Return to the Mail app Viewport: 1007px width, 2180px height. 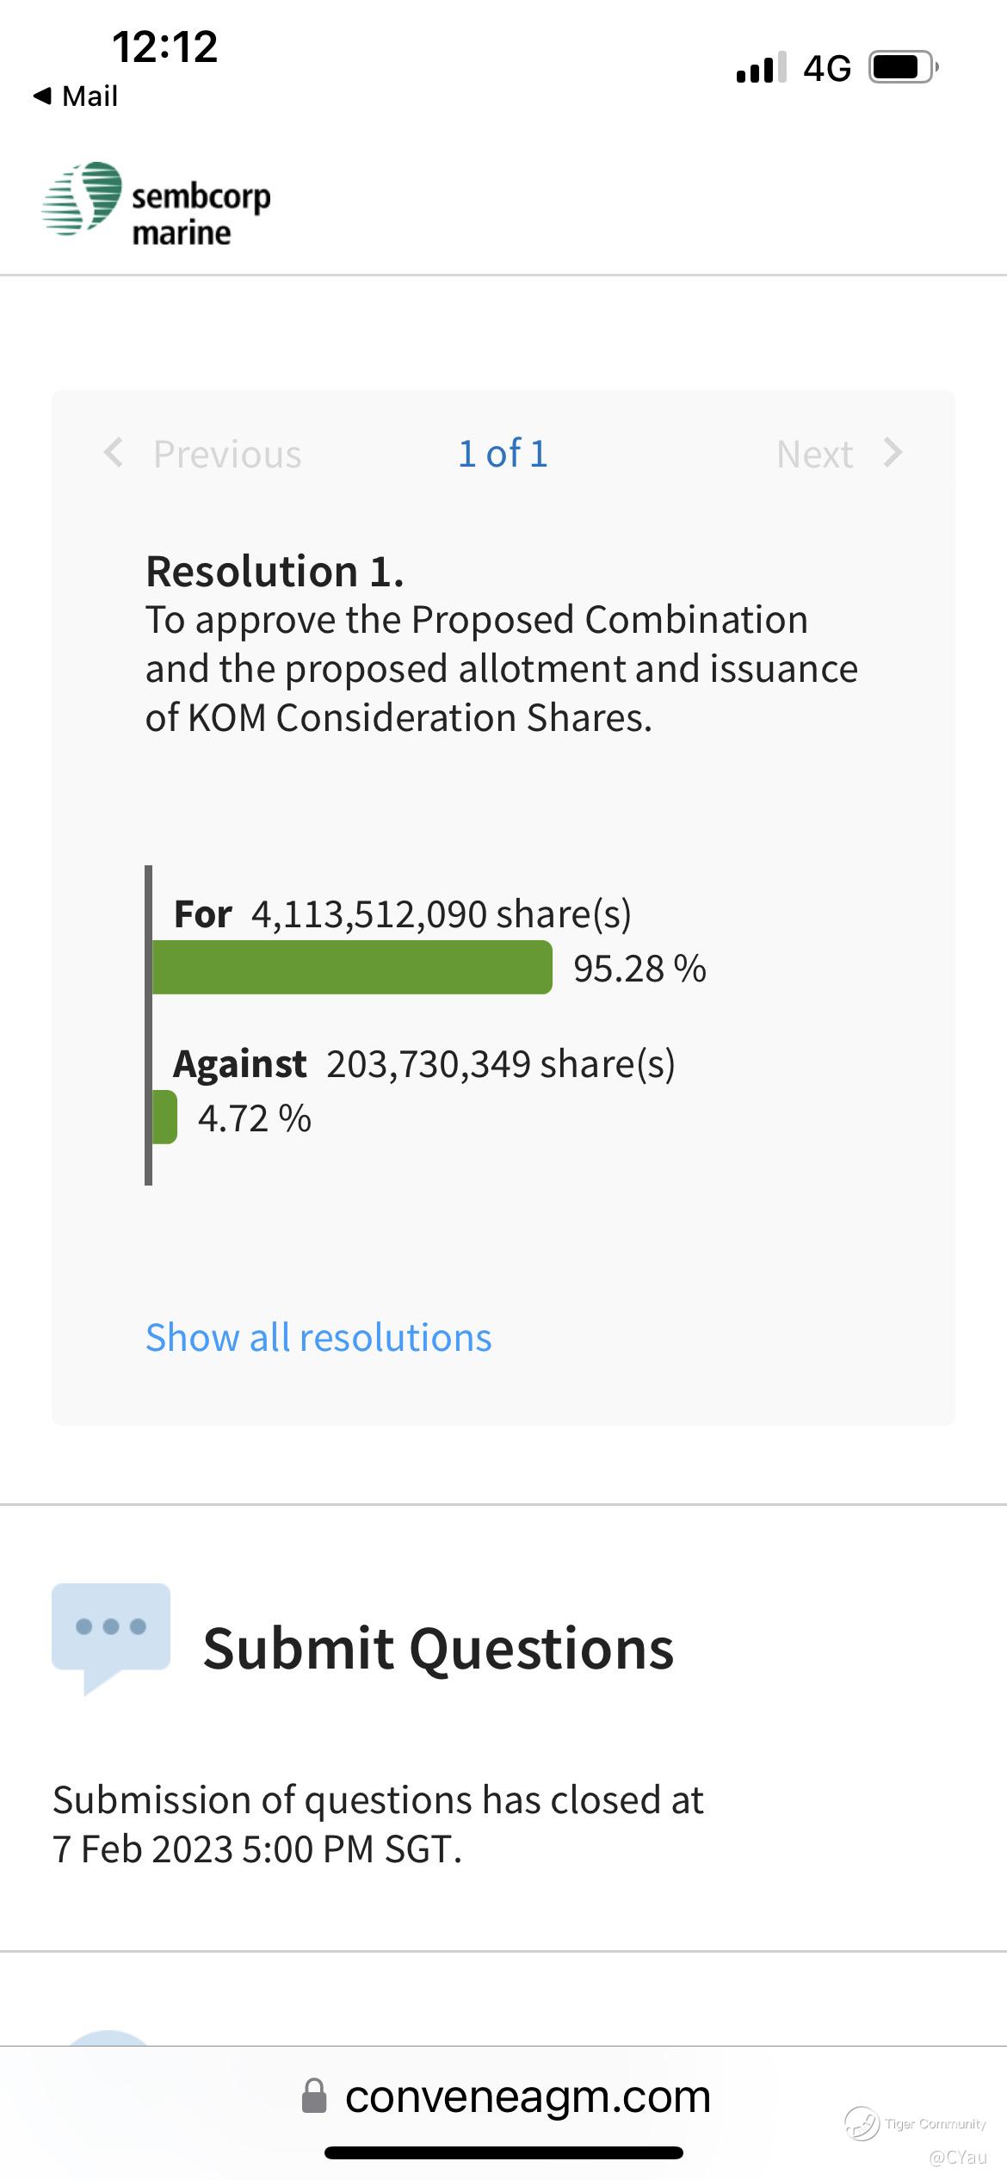click(89, 96)
